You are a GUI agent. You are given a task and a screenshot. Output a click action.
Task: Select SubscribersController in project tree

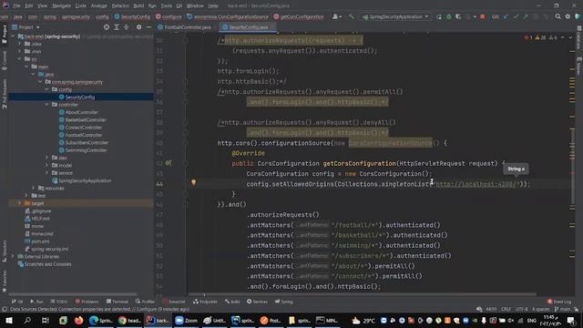(x=87, y=142)
